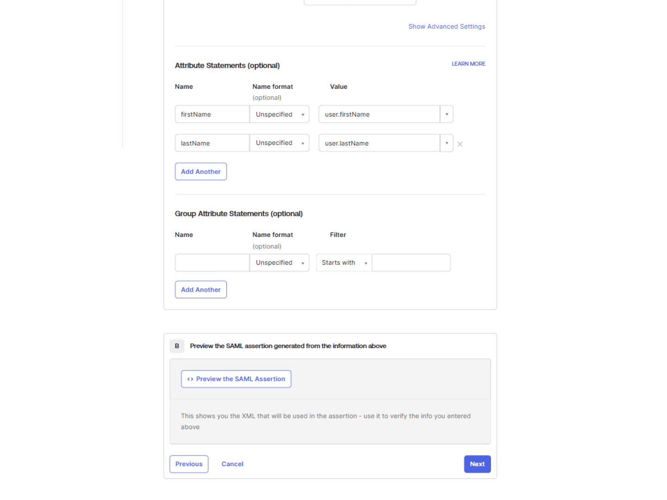
Task: Click the group attribute name field
Action: pyautogui.click(x=212, y=262)
